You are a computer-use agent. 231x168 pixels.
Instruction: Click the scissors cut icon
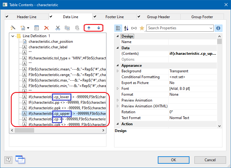[x=58, y=28]
